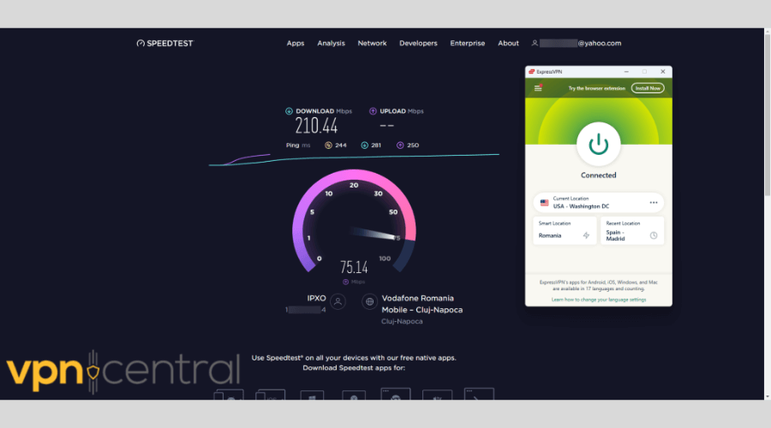Image resolution: width=771 pixels, height=428 pixels.
Task: Open the Developers menu
Action: [418, 43]
